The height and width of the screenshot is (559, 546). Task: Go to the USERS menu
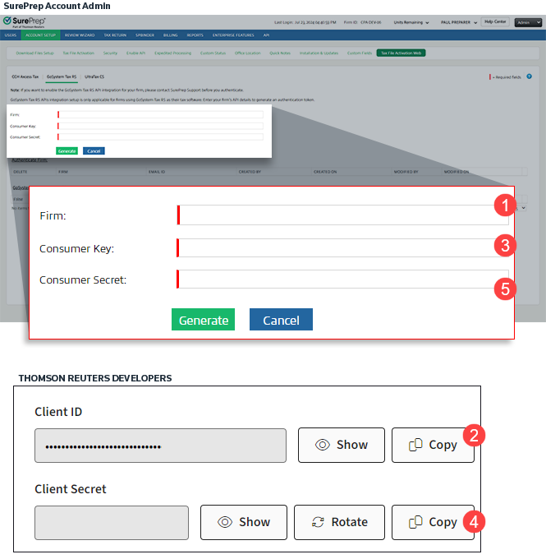coord(11,35)
